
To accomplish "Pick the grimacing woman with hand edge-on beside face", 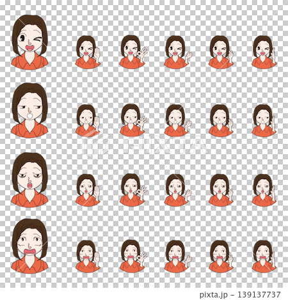I will [x=264, y=257].
